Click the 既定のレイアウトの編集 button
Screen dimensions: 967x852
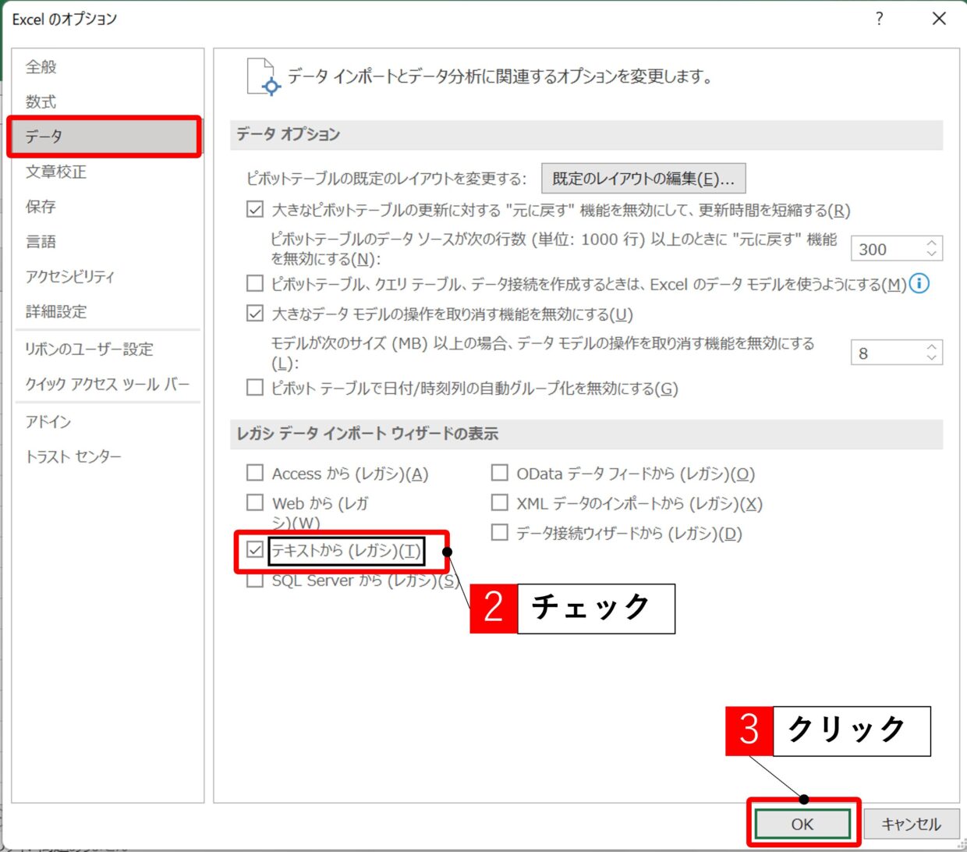coord(643,178)
